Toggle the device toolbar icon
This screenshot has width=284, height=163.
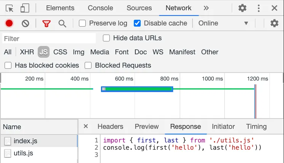25,8
